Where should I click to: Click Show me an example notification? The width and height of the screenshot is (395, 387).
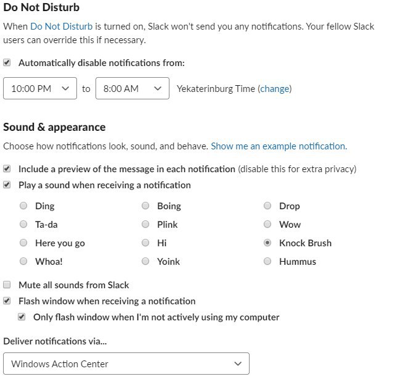[279, 146]
